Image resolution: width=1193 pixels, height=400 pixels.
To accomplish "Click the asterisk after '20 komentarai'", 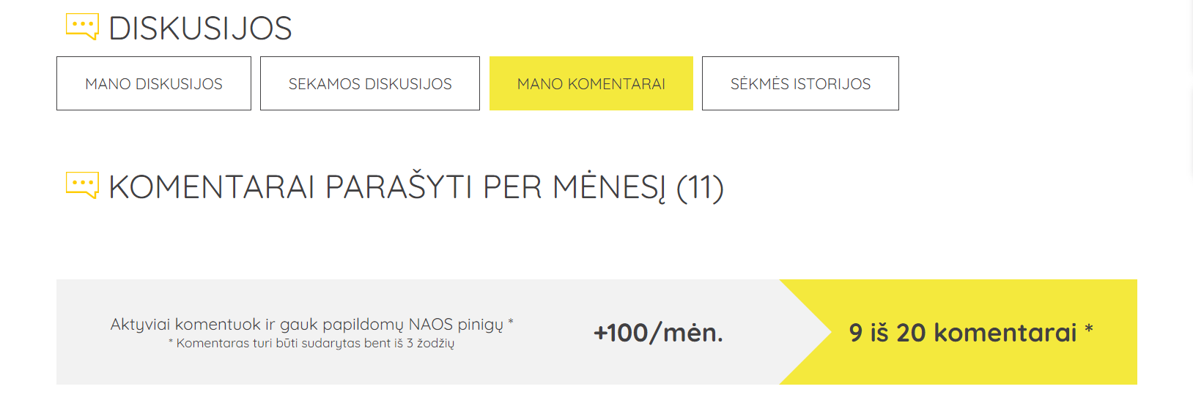I will click(x=1089, y=331).
